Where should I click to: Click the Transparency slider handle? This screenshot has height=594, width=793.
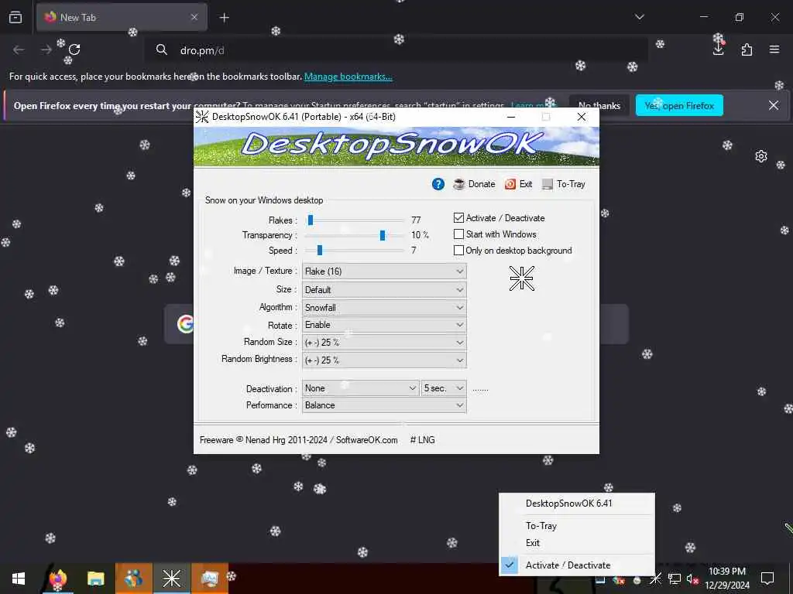pyautogui.click(x=383, y=235)
